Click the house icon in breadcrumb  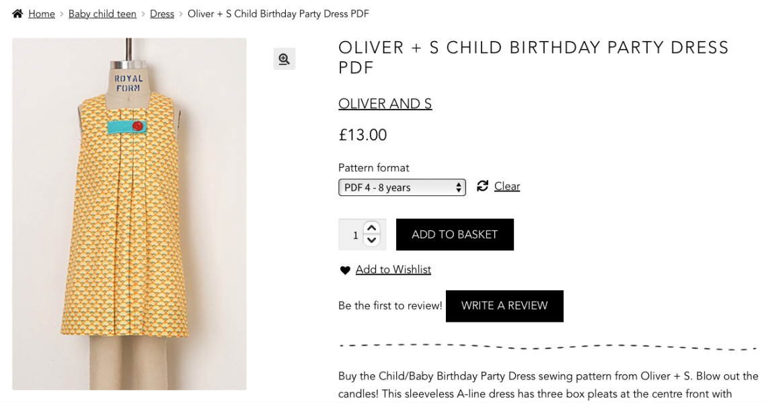pyautogui.click(x=17, y=13)
